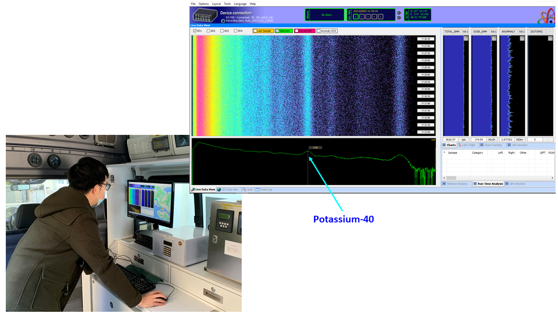Click the Charts panel icon
Image resolution: width=558 pixels, height=314 pixels.
click(x=444, y=145)
